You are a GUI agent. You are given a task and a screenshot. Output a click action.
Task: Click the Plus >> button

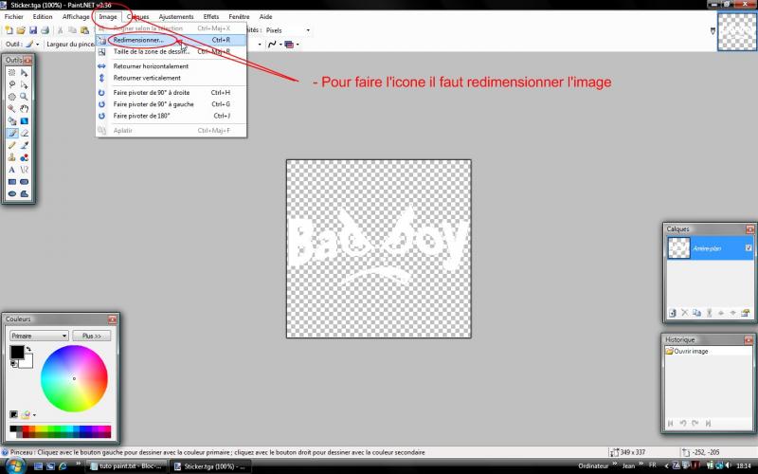click(x=91, y=336)
